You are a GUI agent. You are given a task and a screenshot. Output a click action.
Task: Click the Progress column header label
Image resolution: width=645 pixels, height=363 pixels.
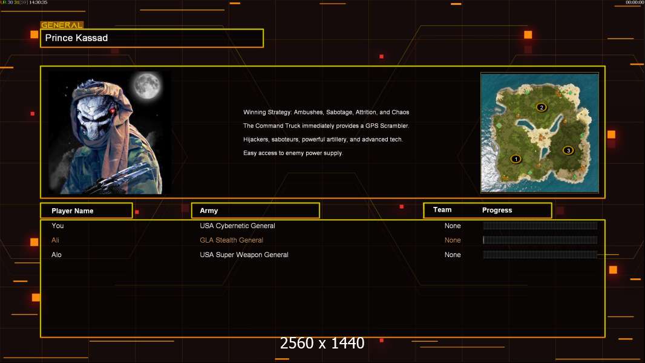497,210
